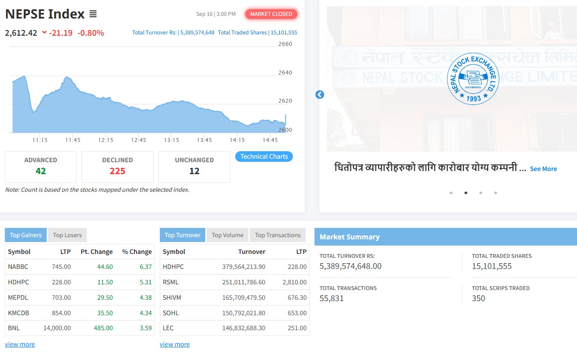Viewport: 577px width, 354px height.
Task: Click the point change -21.19
Action: click(61, 33)
